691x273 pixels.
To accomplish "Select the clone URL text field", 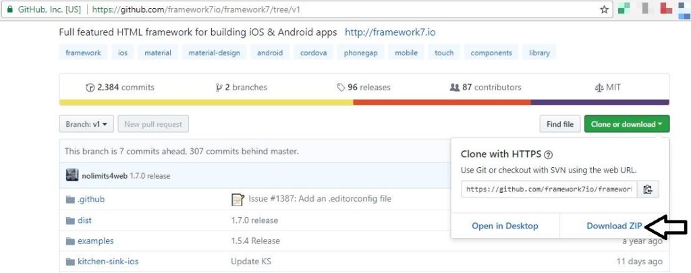I will (x=549, y=189).
